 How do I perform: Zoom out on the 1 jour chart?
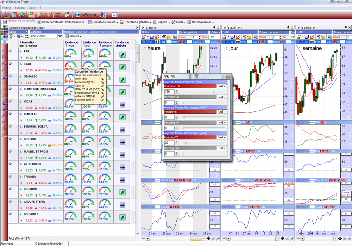click(x=287, y=238)
